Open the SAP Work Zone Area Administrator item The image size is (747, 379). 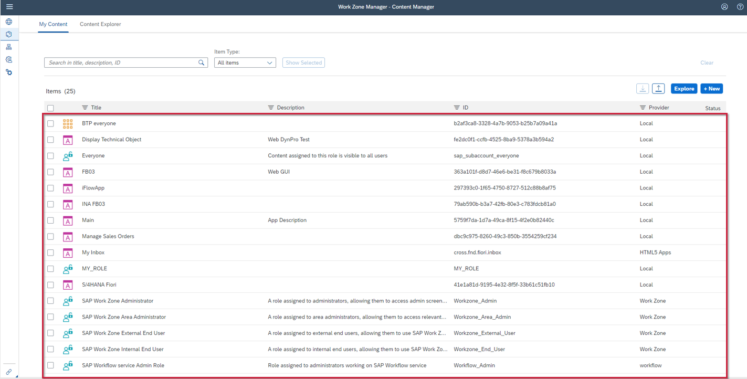(124, 317)
